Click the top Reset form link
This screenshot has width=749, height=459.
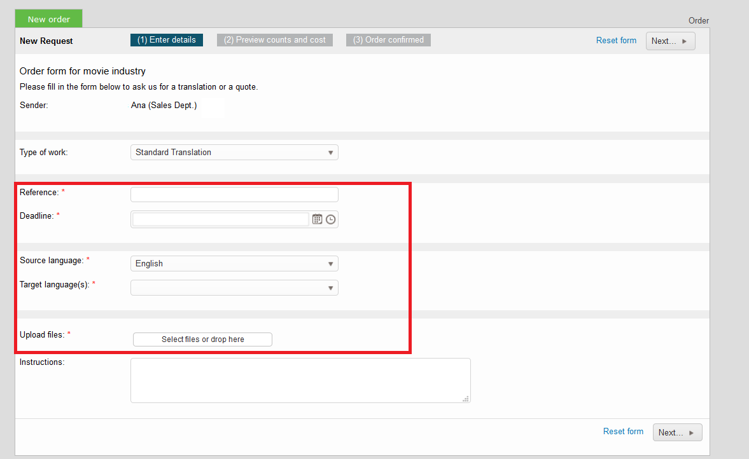pos(616,41)
